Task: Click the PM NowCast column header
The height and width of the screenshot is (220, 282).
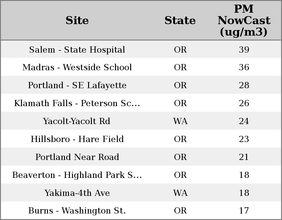Action: click(244, 20)
